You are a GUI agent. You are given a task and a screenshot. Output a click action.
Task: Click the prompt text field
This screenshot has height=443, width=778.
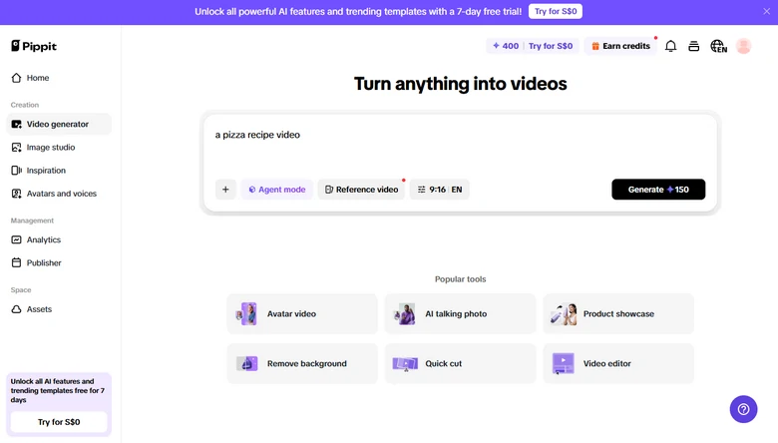[x=460, y=144]
